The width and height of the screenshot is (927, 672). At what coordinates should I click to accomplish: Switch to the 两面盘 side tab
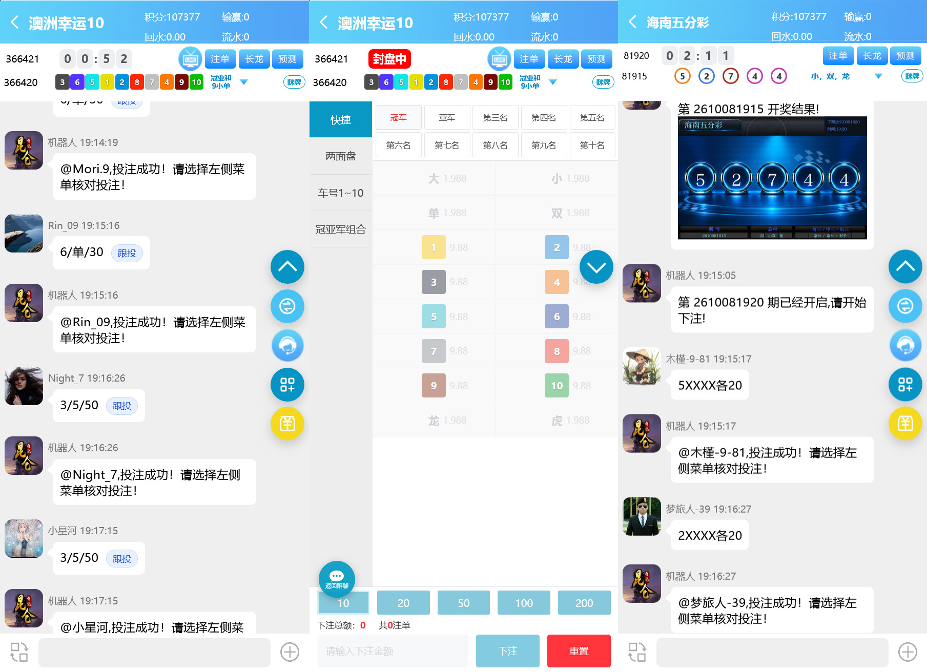tap(341, 156)
